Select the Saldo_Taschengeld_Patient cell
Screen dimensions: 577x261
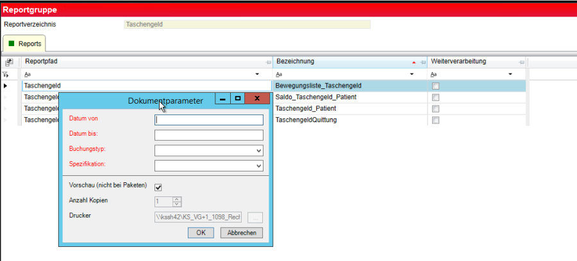(x=349, y=97)
